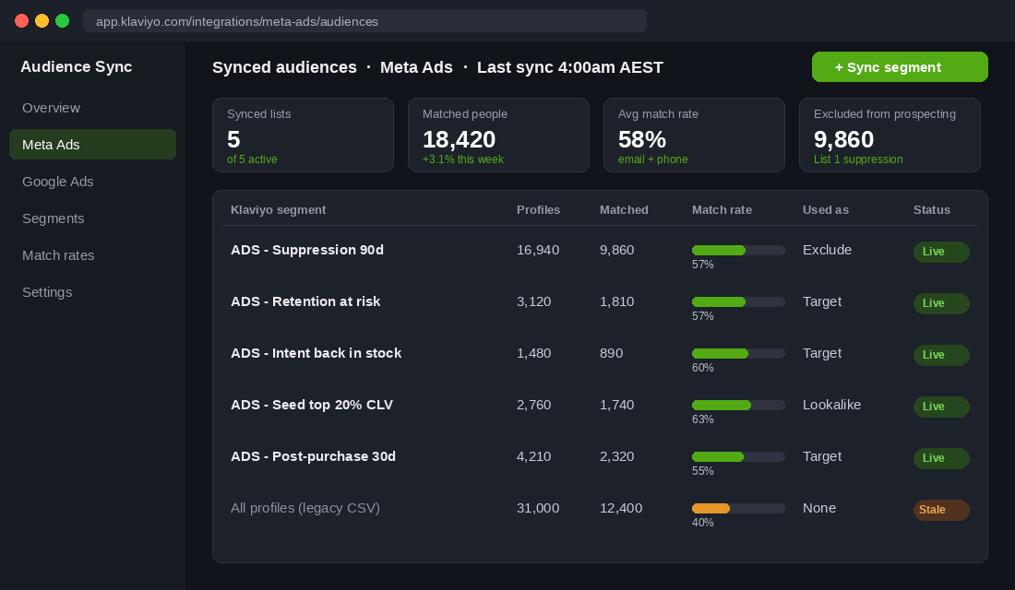The width and height of the screenshot is (1015, 590).
Task: Click Exclude in Suppression 90d row
Action: click(827, 250)
